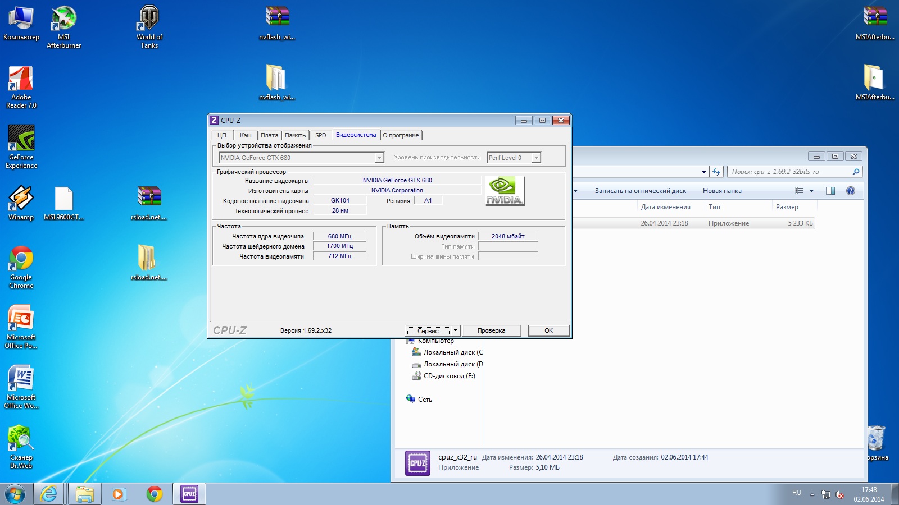Open Windows Explorer from the taskbar
The width and height of the screenshot is (899, 505).
coord(84,494)
